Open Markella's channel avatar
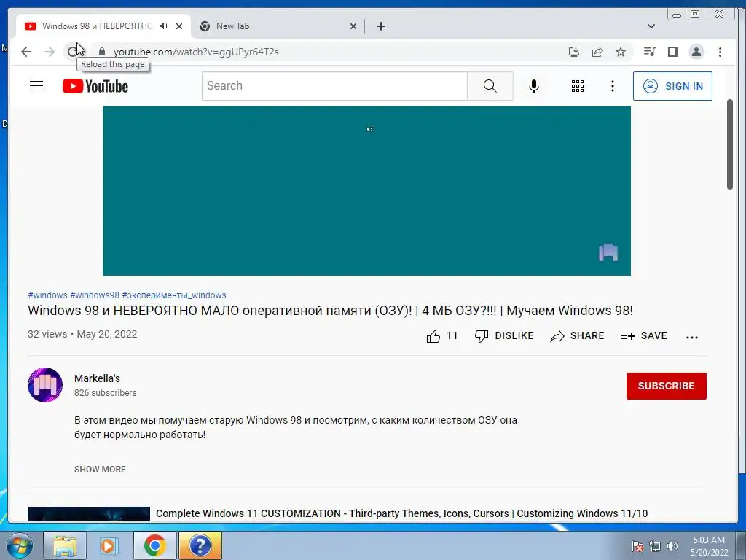 (45, 385)
